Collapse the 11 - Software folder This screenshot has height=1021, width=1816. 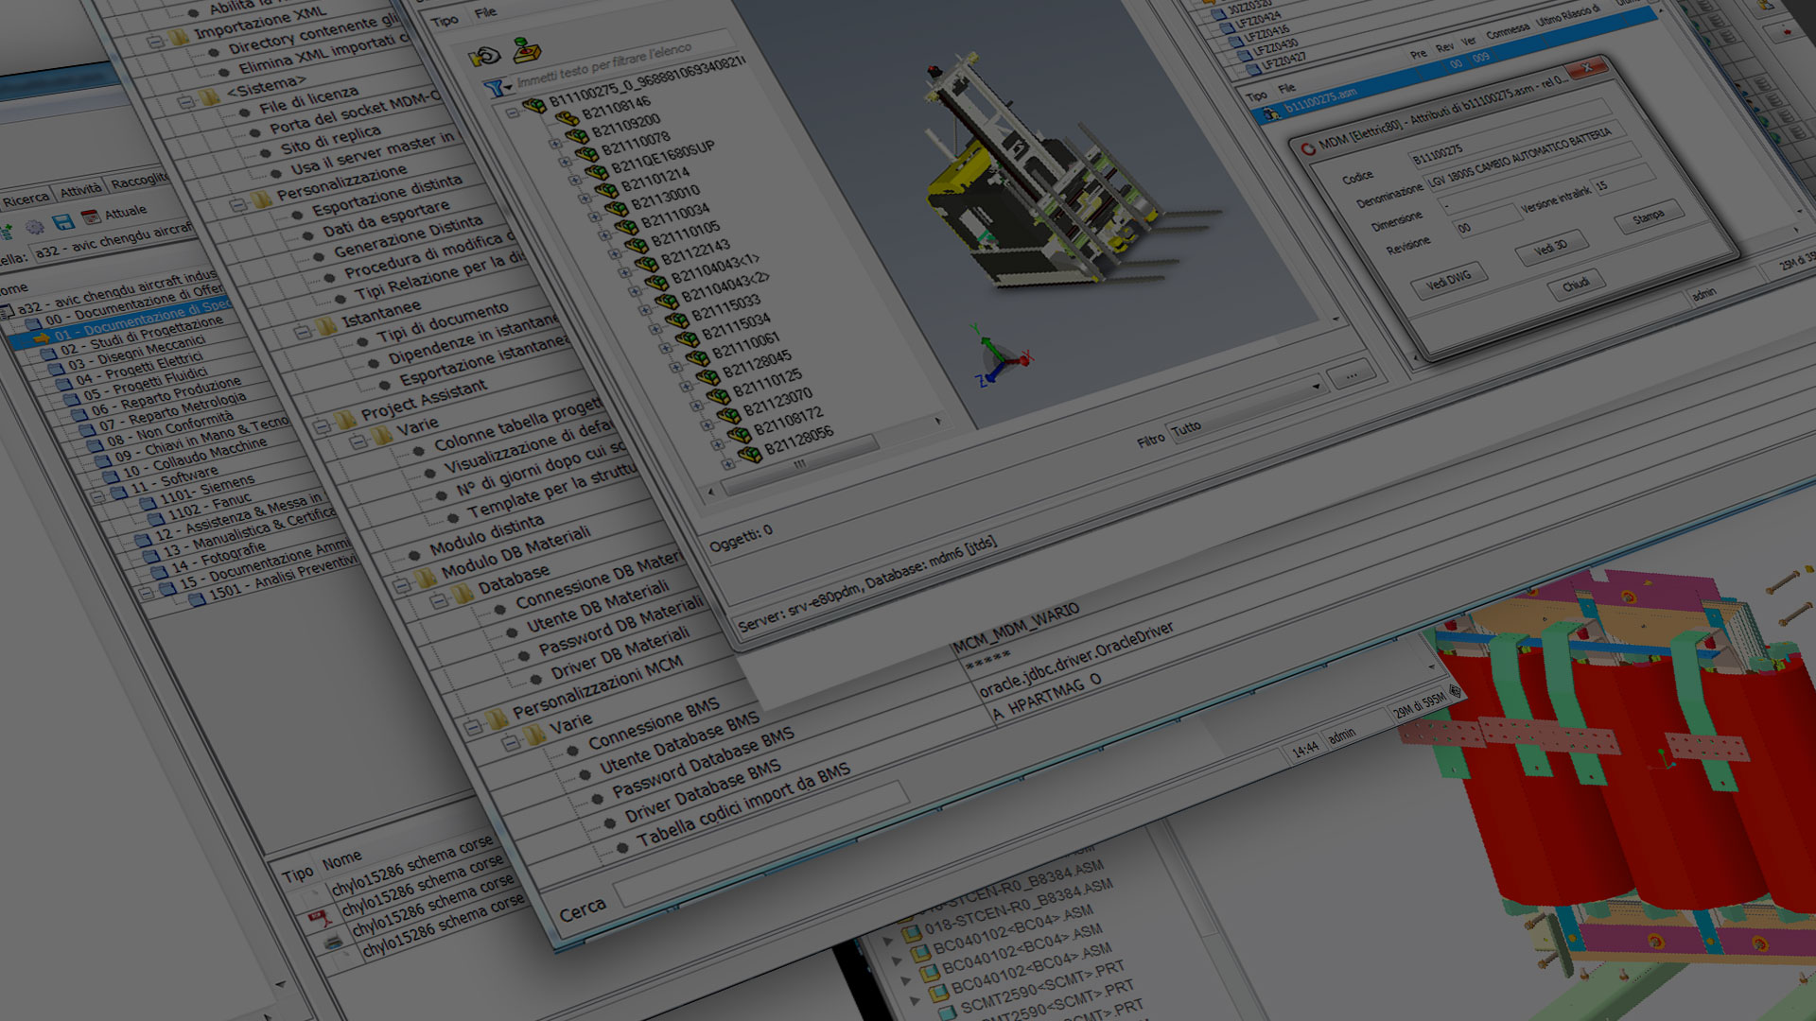[x=97, y=495]
